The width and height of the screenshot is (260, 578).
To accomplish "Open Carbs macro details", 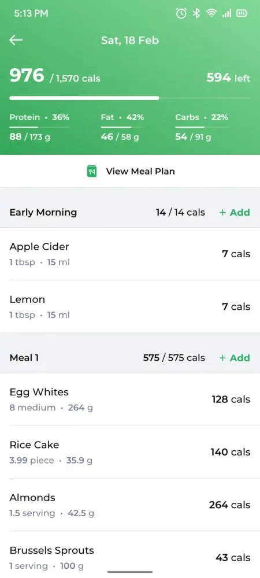I will click(x=202, y=127).
